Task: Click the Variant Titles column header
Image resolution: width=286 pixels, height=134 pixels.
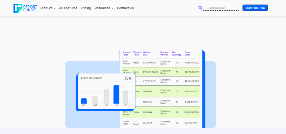Action: pos(137,54)
